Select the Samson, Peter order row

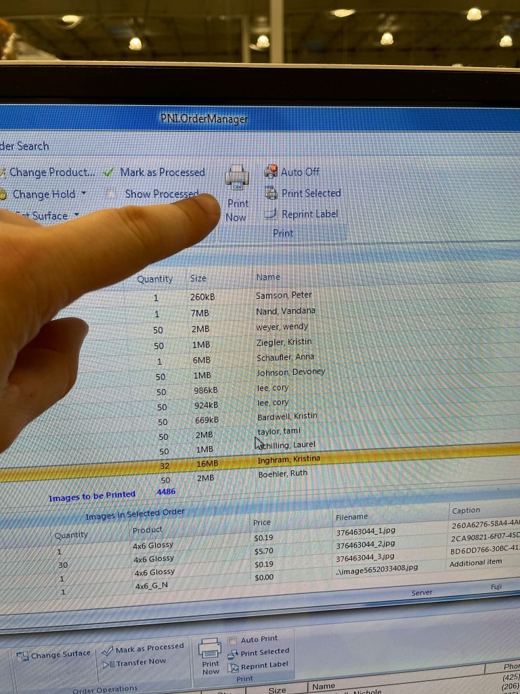(x=284, y=295)
